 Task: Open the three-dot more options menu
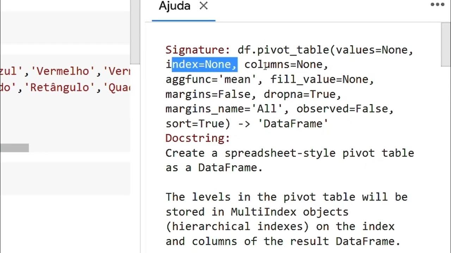point(437,5)
